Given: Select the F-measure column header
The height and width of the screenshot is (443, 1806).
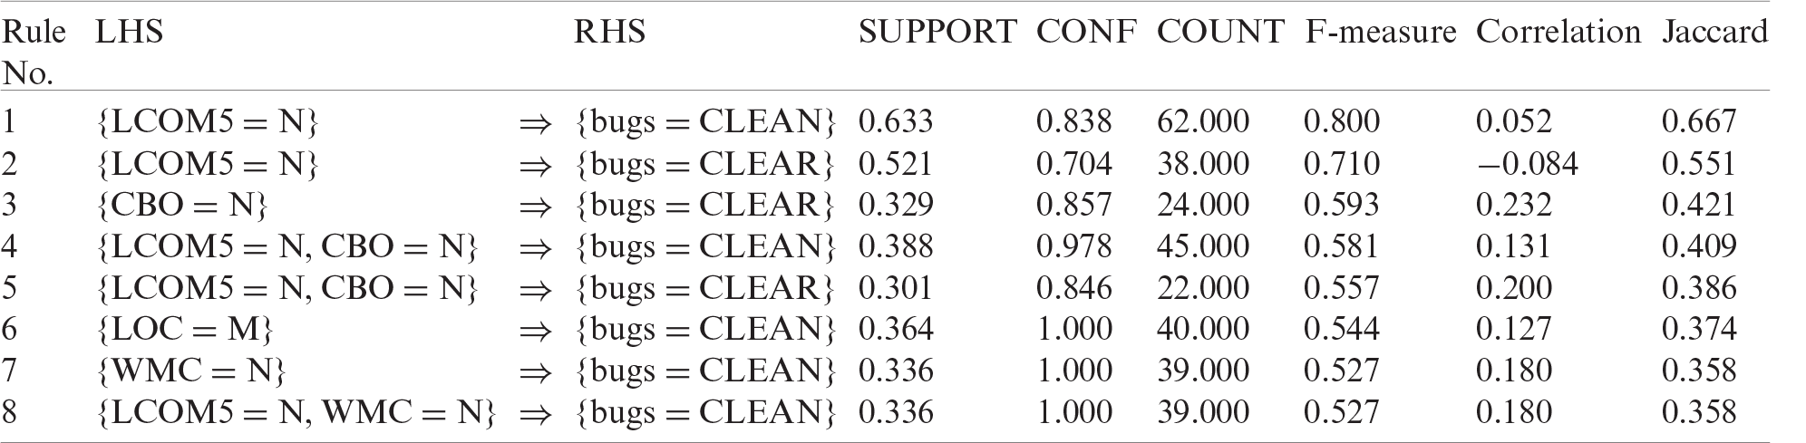Looking at the screenshot, I should pos(1380,33).
